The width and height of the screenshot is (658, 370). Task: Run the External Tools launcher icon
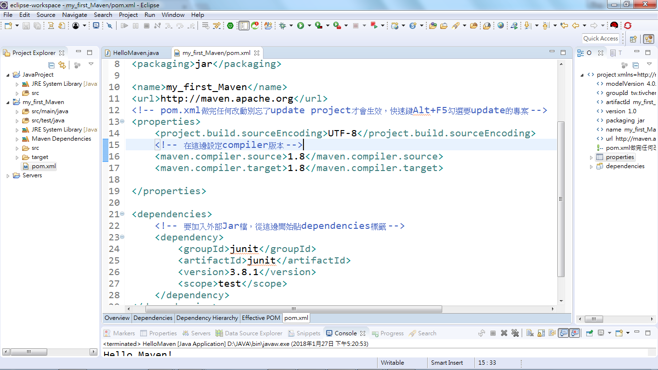click(336, 26)
